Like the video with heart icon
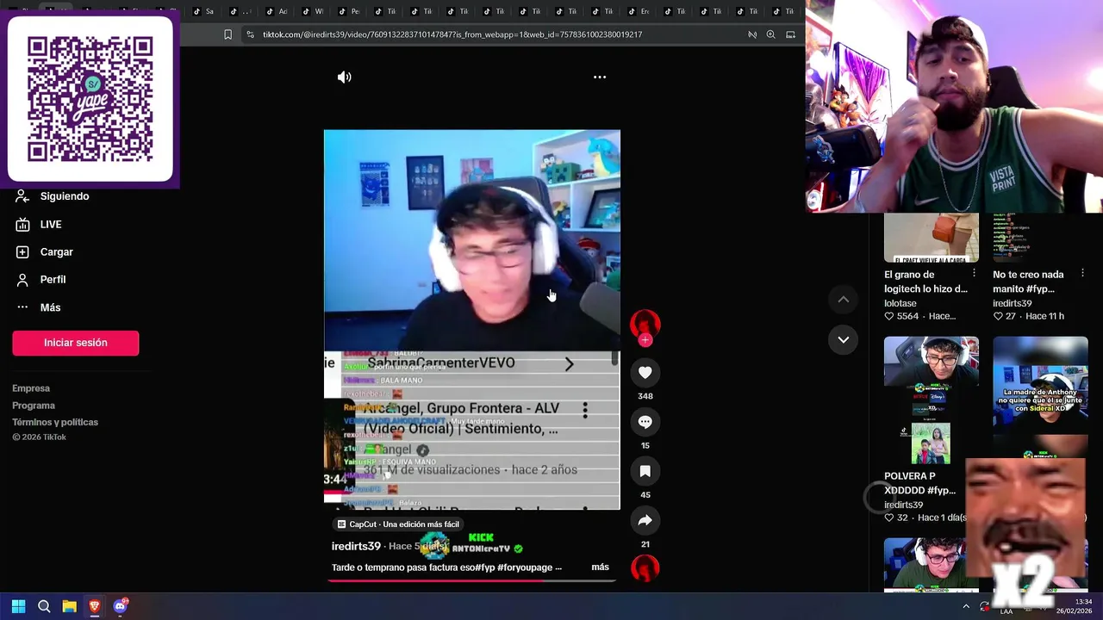Image resolution: width=1103 pixels, height=620 pixels. click(645, 373)
